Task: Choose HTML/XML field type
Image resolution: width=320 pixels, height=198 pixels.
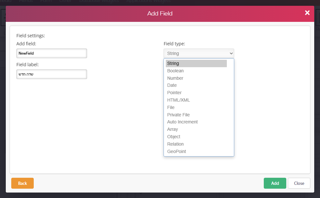Action: pyautogui.click(x=196, y=100)
